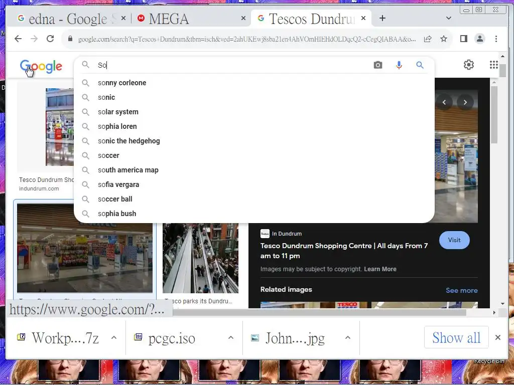
Task: Choose suggestion sofia vergara
Action: tap(254, 184)
